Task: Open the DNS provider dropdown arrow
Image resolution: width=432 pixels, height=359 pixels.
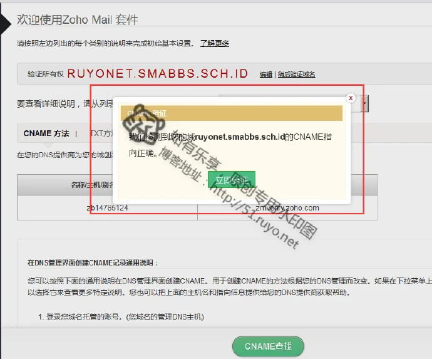Action: coord(364,103)
